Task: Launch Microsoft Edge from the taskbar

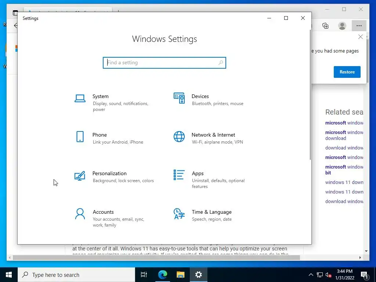Action: 163,275
